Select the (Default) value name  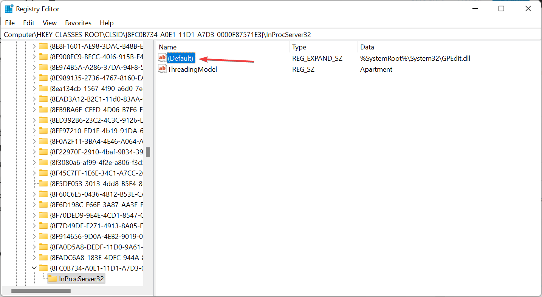pos(181,58)
